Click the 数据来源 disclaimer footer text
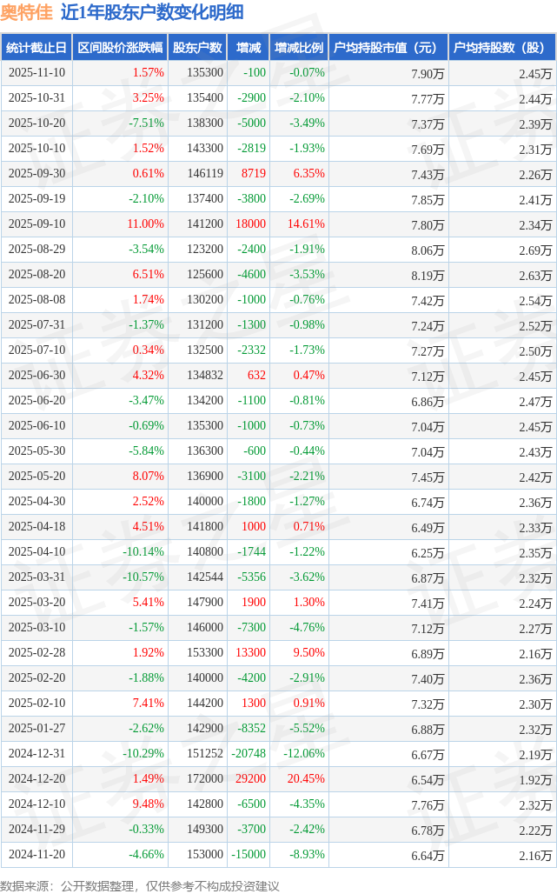557x894 pixels. click(x=140, y=885)
